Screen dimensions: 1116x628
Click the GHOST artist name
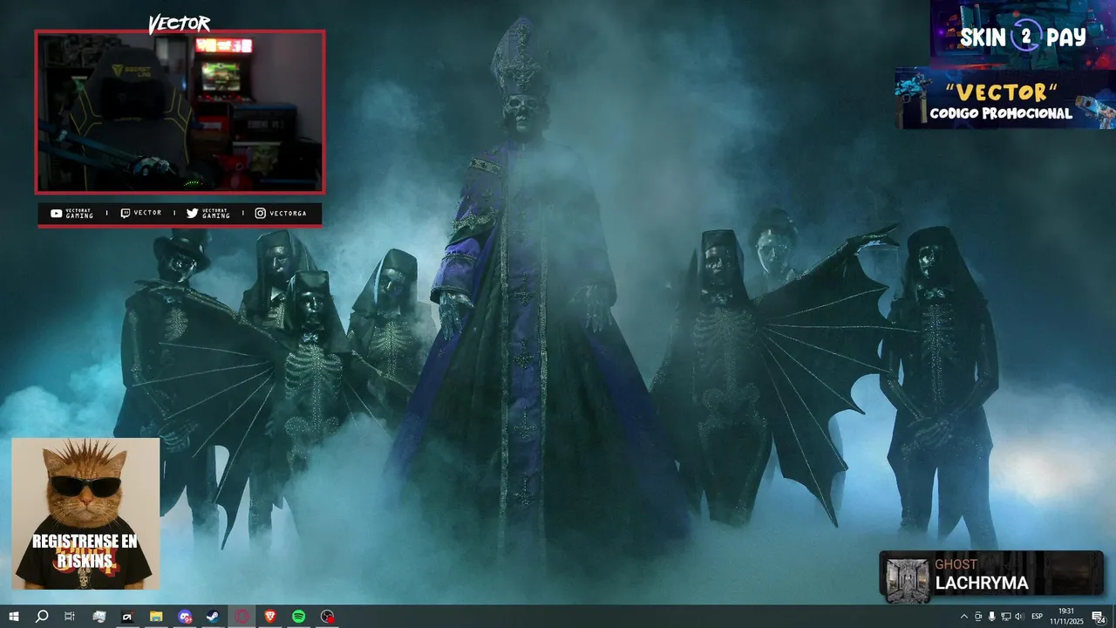click(x=956, y=564)
